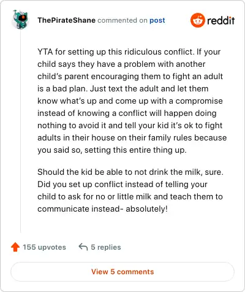This screenshot has width=245, height=292.
Task: Click the paragraph beginning 'Should the kid'
Action: (x=130, y=190)
